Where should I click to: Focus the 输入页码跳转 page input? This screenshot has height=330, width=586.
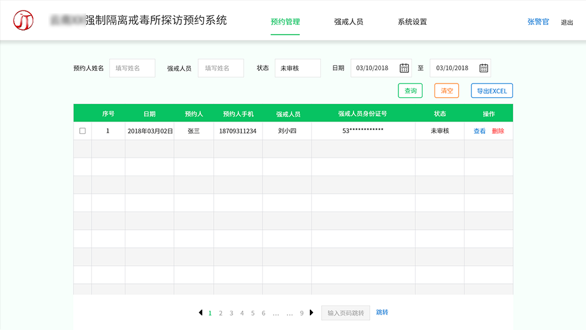point(346,313)
